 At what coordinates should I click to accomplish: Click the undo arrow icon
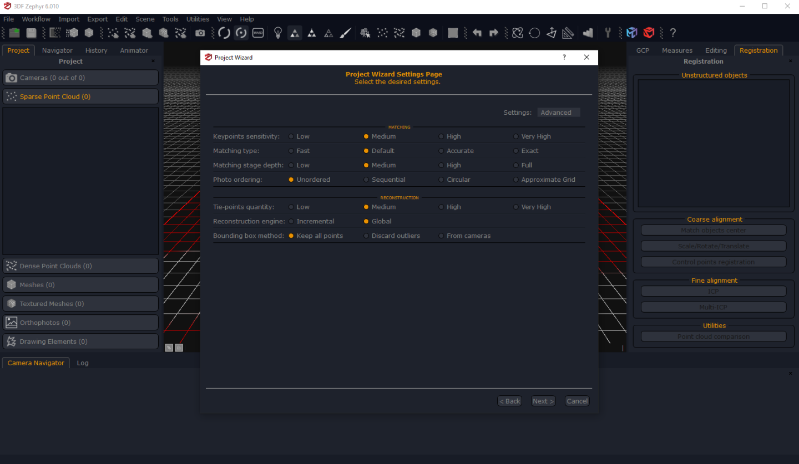tap(477, 33)
